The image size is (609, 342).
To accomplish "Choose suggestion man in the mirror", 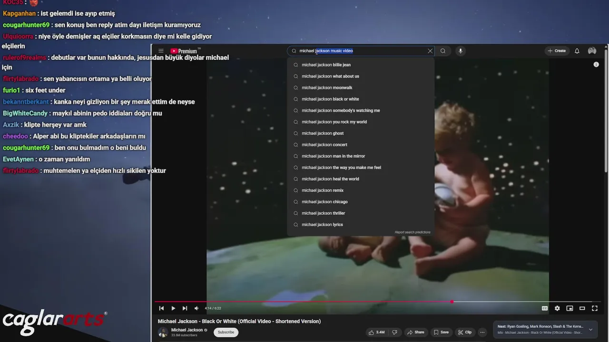I will click(x=361, y=156).
